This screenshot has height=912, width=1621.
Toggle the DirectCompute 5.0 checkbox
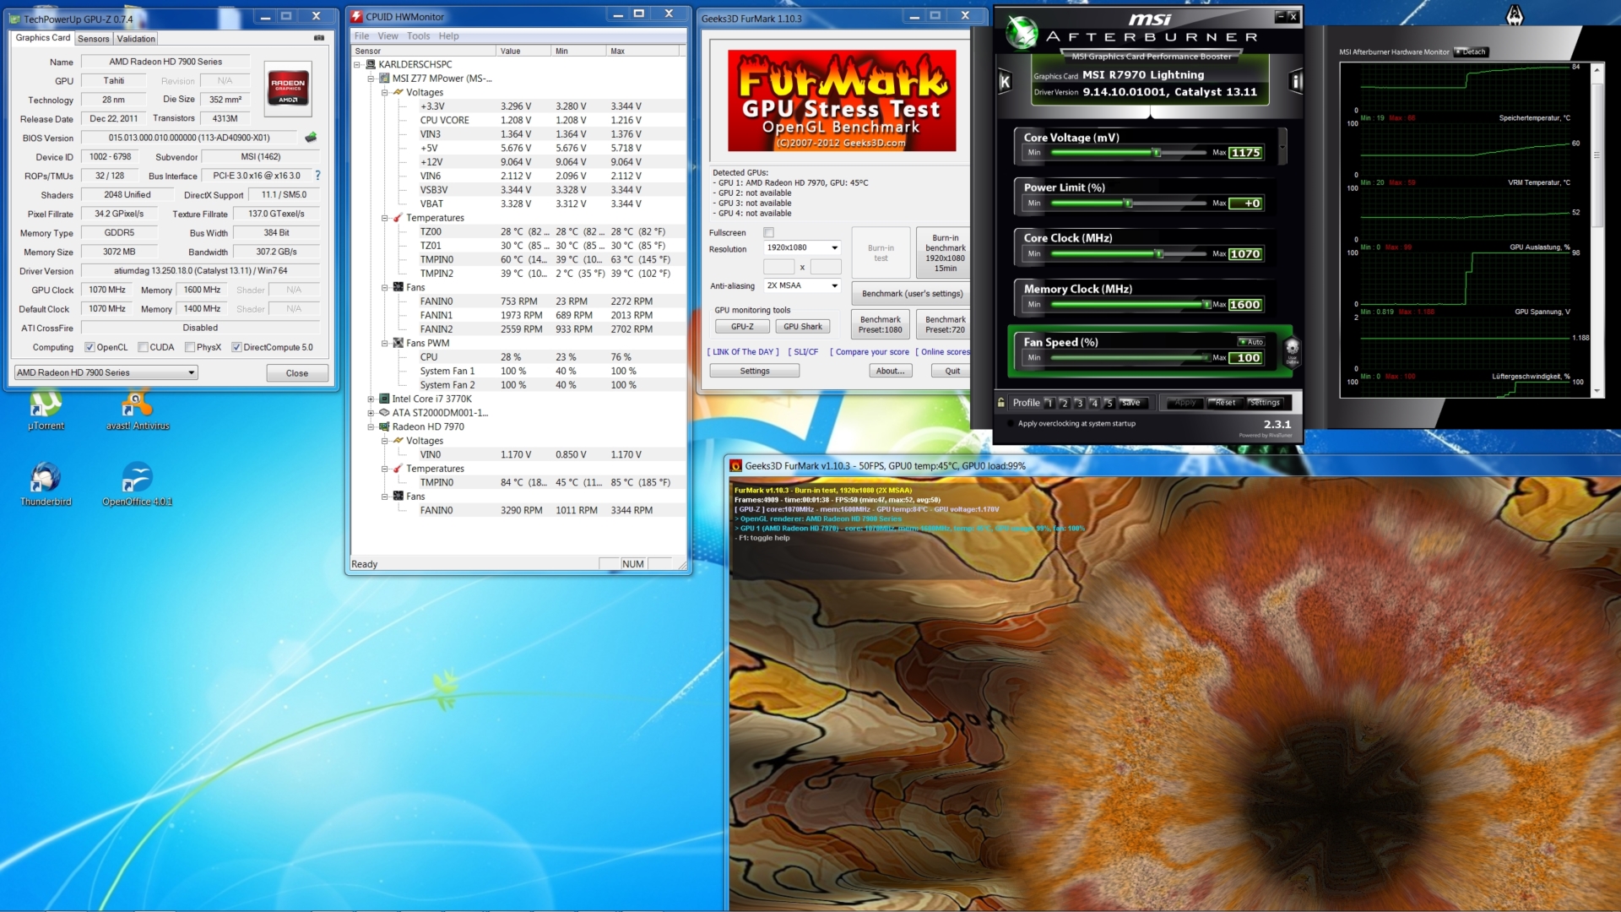pyautogui.click(x=236, y=347)
